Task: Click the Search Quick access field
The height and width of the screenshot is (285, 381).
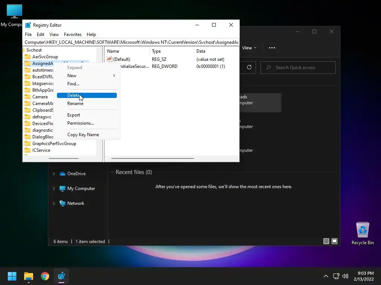Action: pos(298,68)
